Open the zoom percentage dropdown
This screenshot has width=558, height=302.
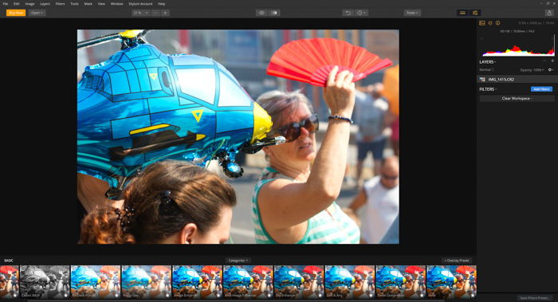(x=141, y=13)
